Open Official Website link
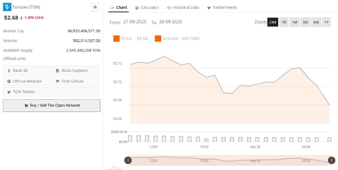The height and width of the screenshot is (170, 338). pos(26,81)
